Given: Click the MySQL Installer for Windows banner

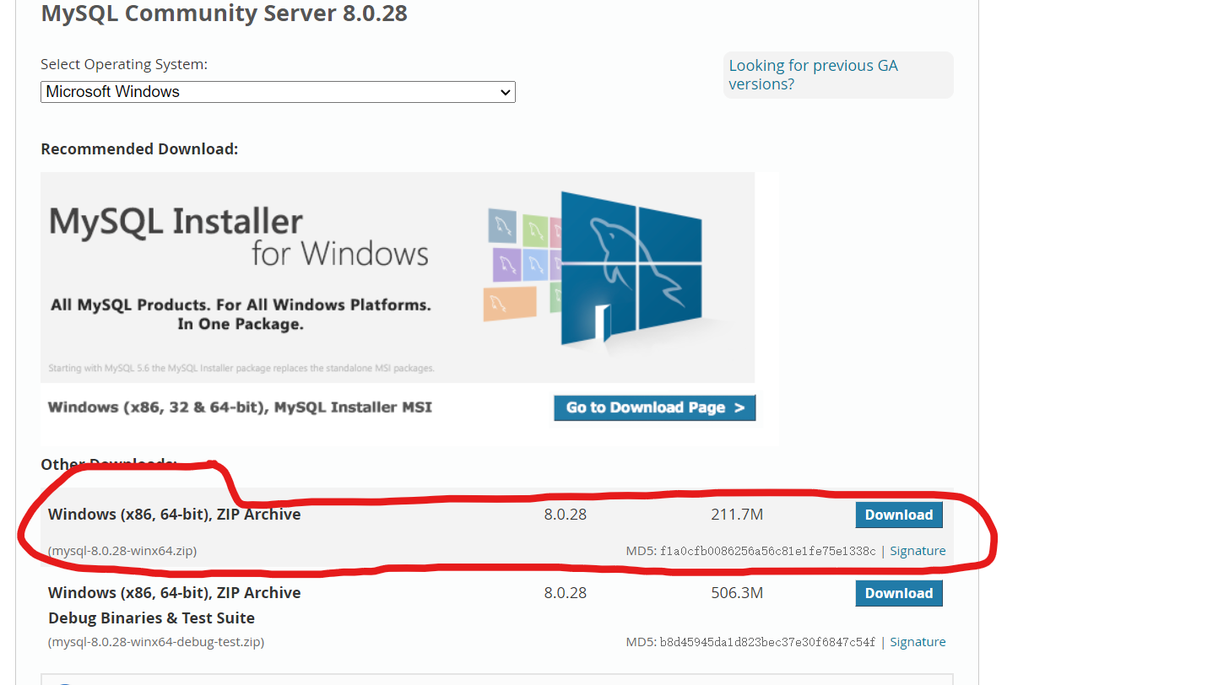Looking at the screenshot, I should tap(398, 278).
